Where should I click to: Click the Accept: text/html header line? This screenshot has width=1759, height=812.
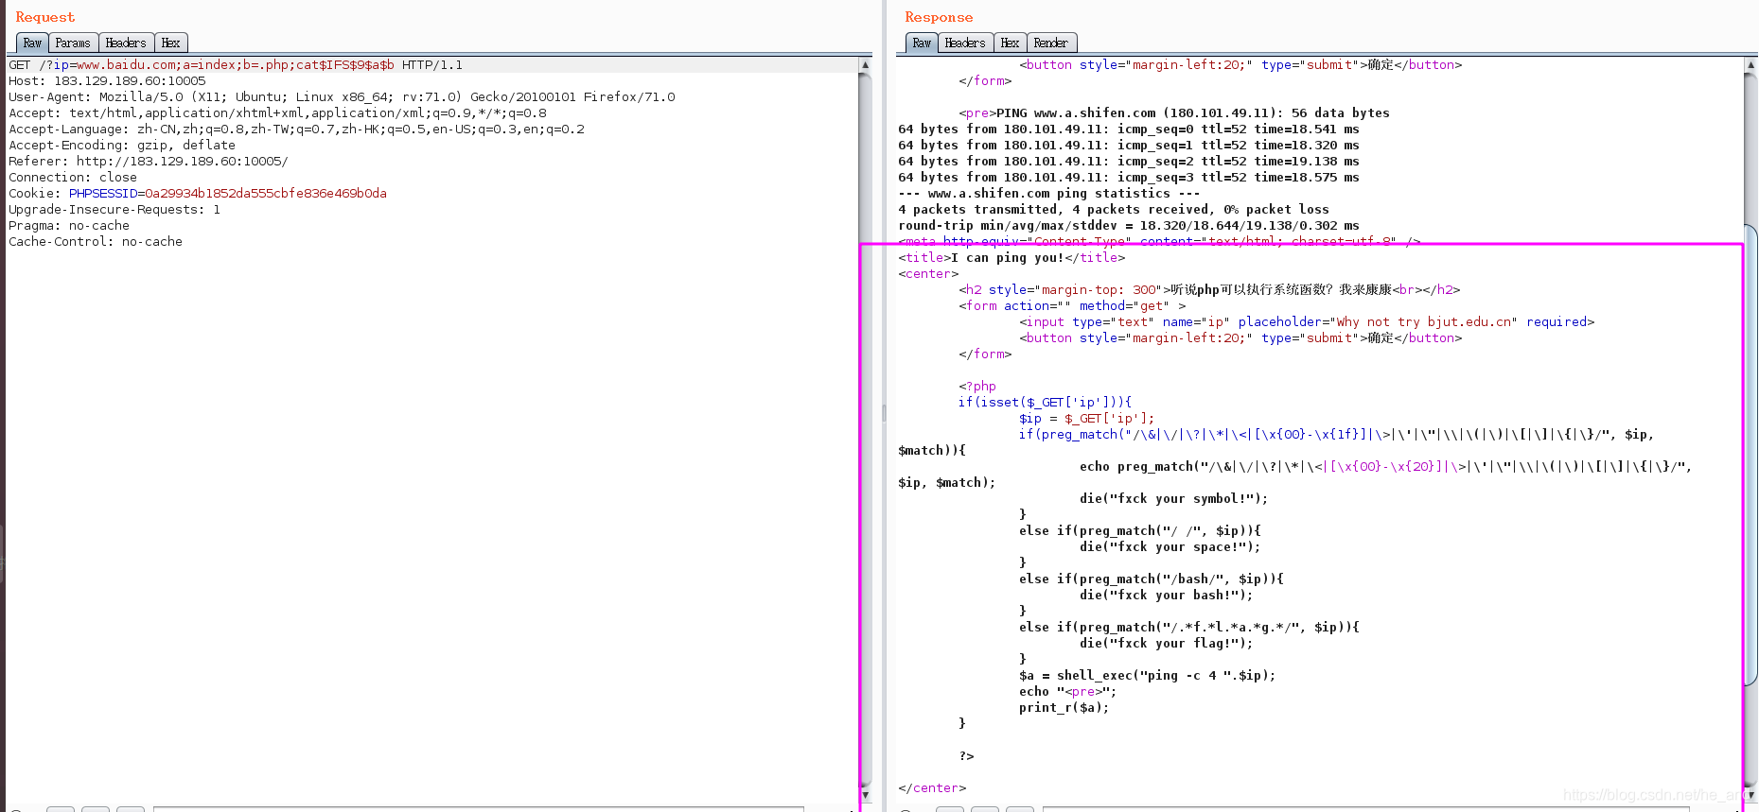pos(277,113)
